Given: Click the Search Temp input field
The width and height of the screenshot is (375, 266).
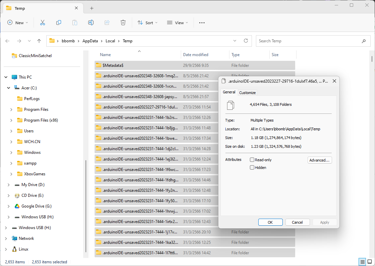Looking at the screenshot, I should (x=309, y=41).
